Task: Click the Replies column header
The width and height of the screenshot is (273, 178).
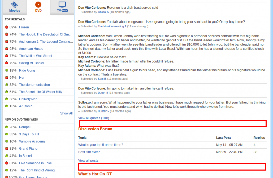Action: coord(259,138)
